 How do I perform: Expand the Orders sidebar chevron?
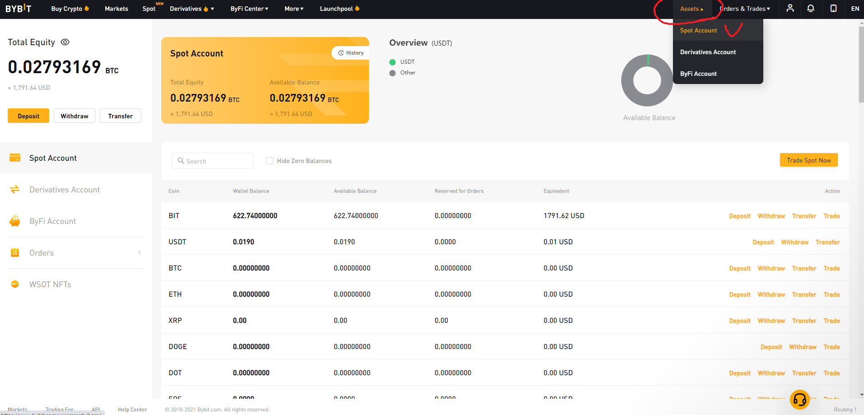pyautogui.click(x=140, y=252)
